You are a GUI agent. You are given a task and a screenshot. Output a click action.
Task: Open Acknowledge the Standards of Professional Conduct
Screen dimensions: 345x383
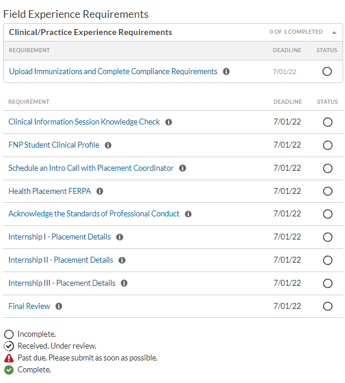coord(94,213)
